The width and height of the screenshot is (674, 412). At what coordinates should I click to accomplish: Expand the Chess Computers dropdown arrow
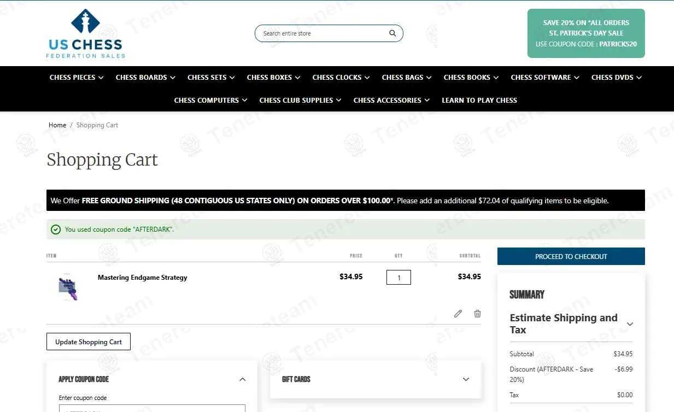click(x=244, y=101)
